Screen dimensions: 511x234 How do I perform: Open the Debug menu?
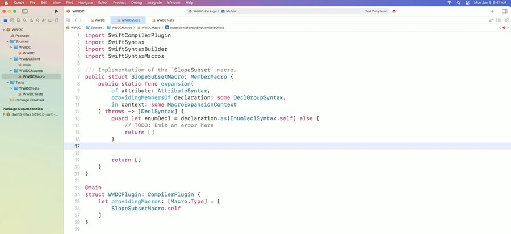tap(136, 3)
